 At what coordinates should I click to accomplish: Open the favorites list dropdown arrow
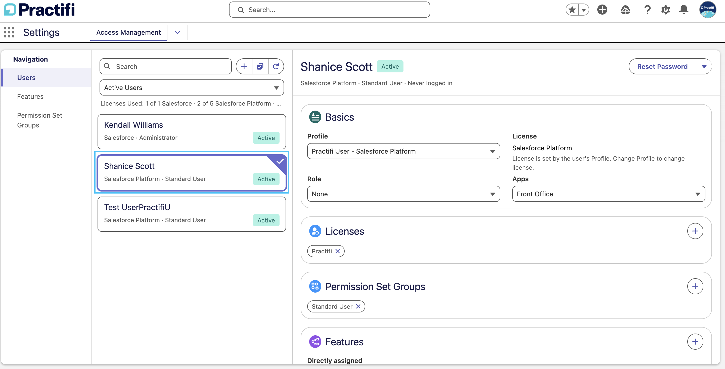click(584, 10)
